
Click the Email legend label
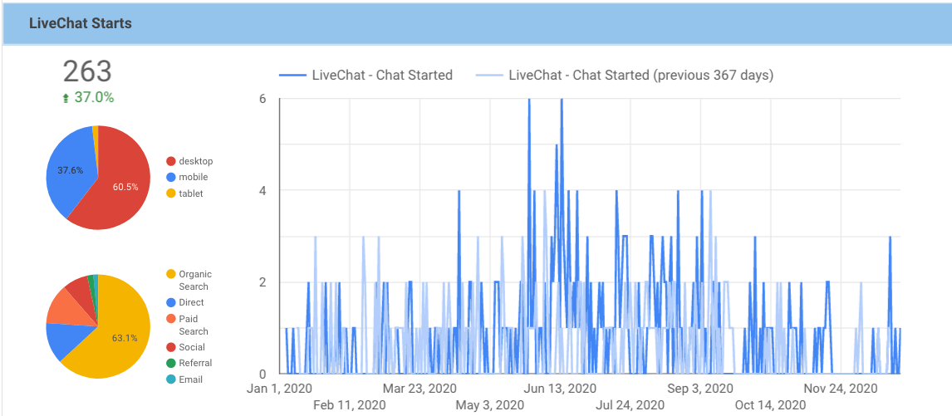point(190,379)
